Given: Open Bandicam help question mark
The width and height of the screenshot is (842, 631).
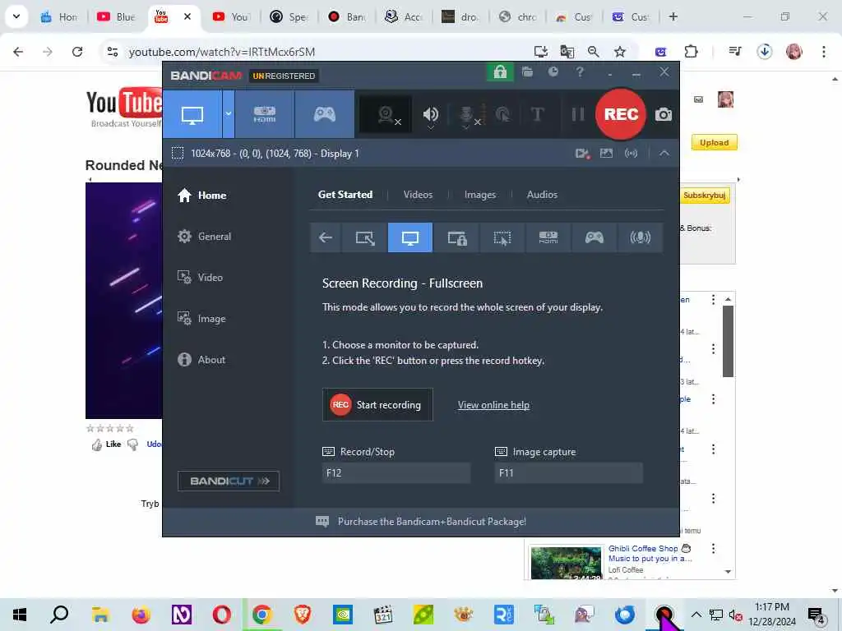Looking at the screenshot, I should (x=580, y=71).
